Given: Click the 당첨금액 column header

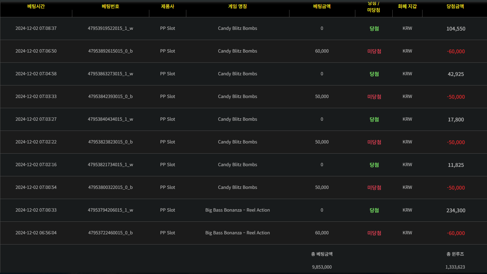Looking at the screenshot, I should 455,6.
